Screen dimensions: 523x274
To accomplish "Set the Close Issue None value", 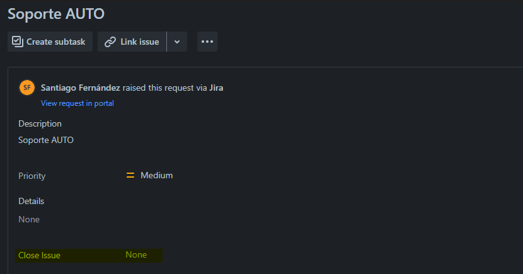I will click(136, 254).
